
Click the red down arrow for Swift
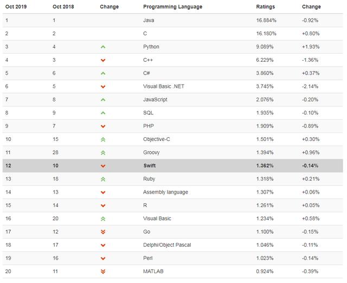coord(103,166)
